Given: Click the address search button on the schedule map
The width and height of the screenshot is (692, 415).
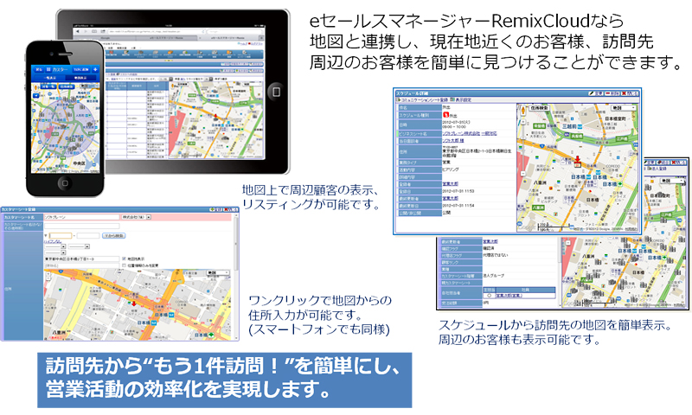Looking at the screenshot, I should click(539, 108).
